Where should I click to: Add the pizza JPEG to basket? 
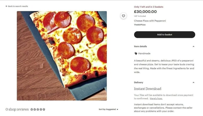[x=164, y=34]
